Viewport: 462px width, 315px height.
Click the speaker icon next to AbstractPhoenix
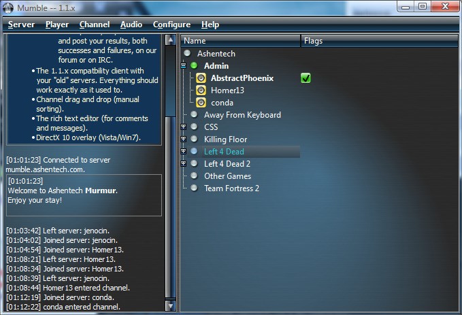(x=201, y=78)
